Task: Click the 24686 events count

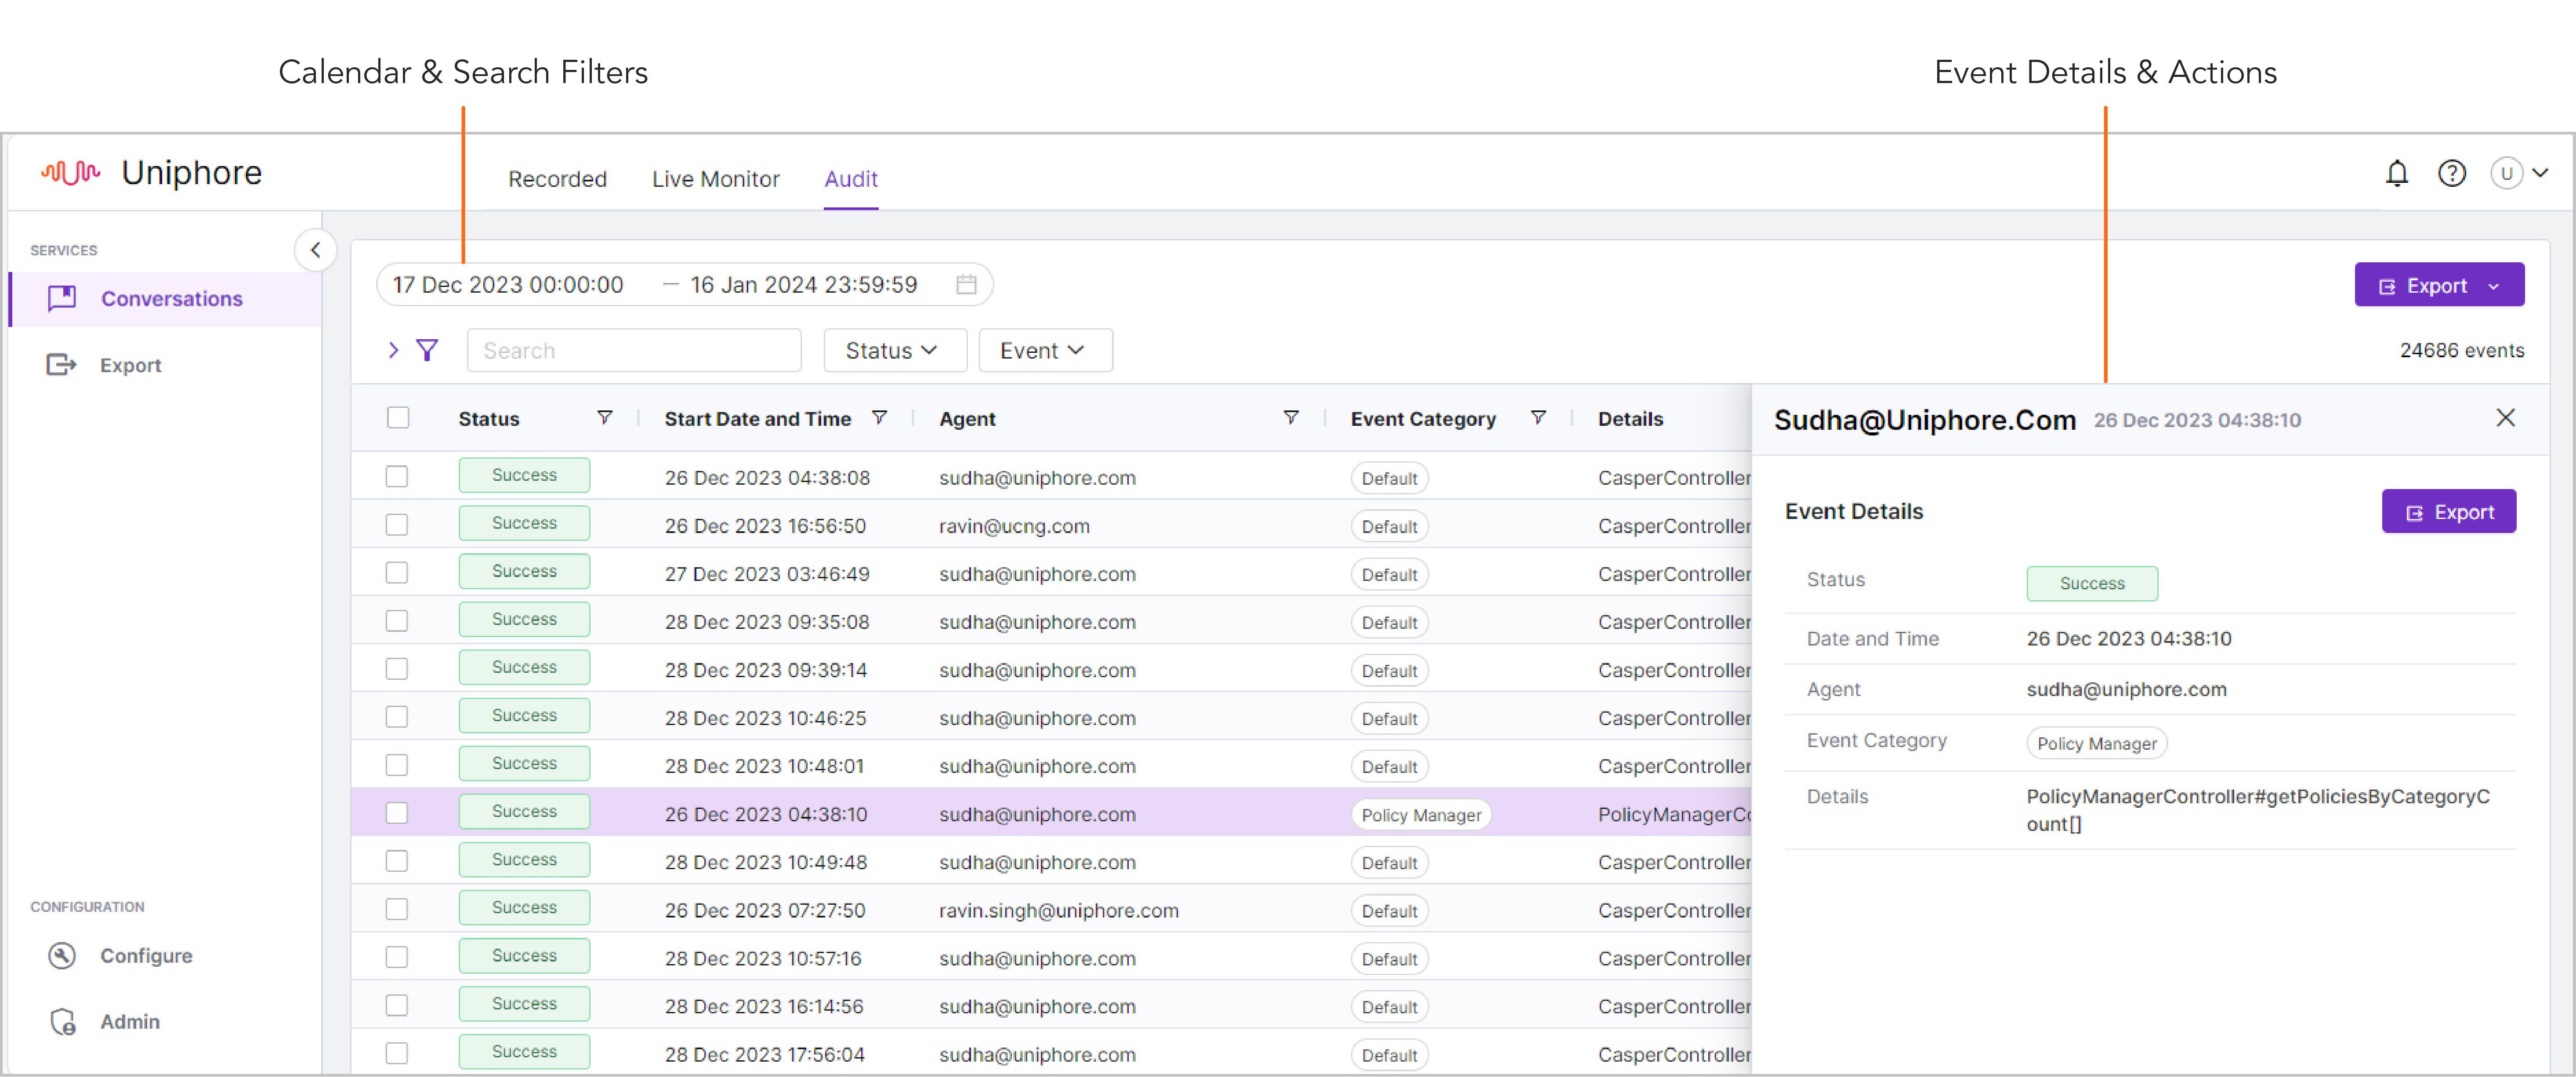Action: tap(2462, 351)
